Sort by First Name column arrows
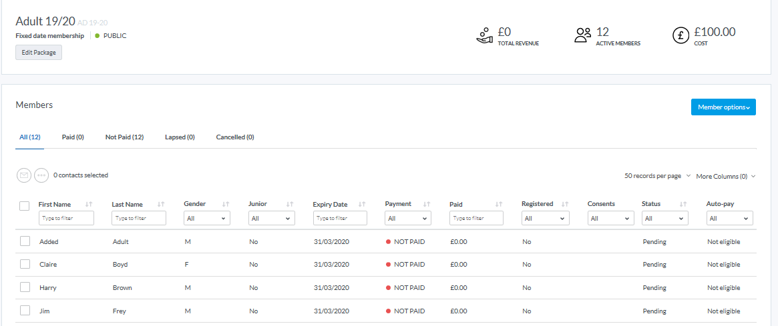The width and height of the screenshot is (778, 326). [89, 204]
